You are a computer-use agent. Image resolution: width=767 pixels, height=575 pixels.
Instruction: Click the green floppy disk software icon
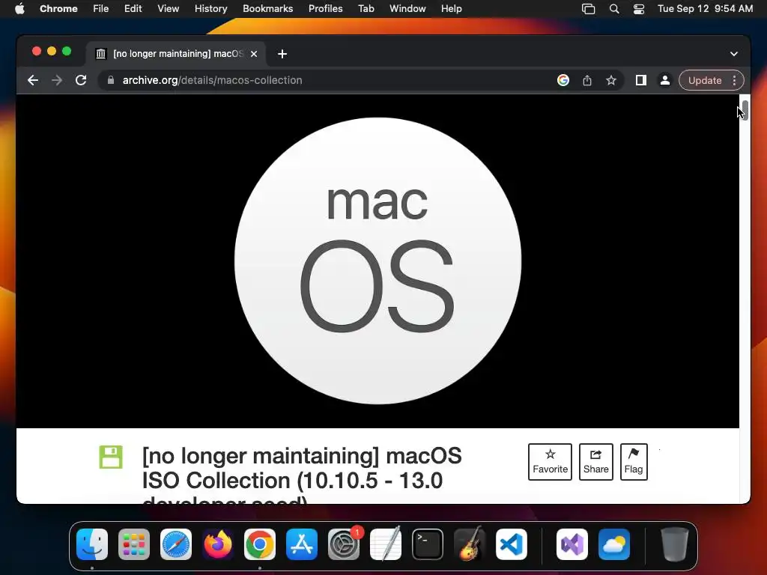click(x=111, y=457)
